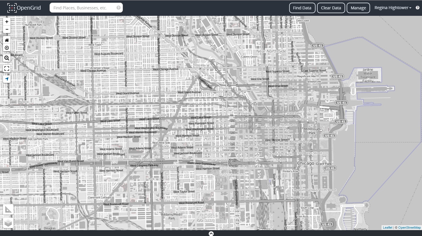
Task: Click the South Loop label
Action: [x=307, y=208]
